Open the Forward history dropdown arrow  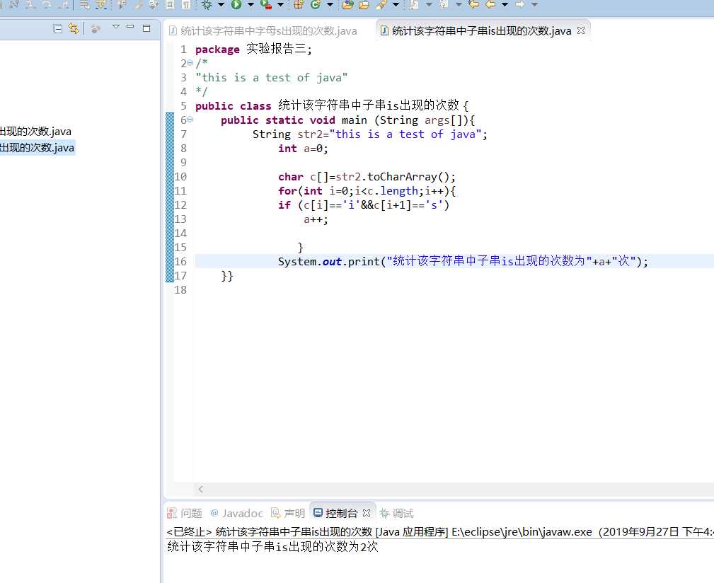(x=534, y=4)
